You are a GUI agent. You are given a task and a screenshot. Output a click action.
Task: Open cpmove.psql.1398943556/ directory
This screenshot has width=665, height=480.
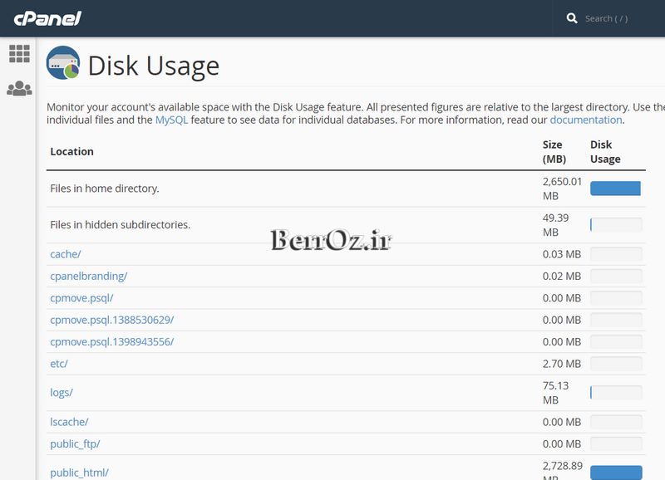coord(111,341)
